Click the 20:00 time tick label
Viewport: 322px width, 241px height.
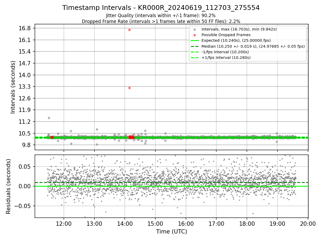coord(308,224)
